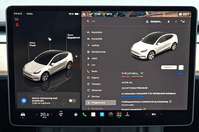Tap the magnifier search icon

coord(88,21)
